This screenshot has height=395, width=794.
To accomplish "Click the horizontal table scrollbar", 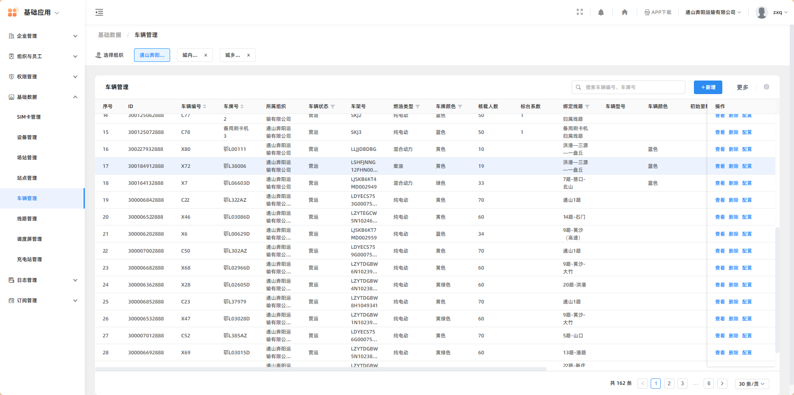I will [x=321, y=369].
